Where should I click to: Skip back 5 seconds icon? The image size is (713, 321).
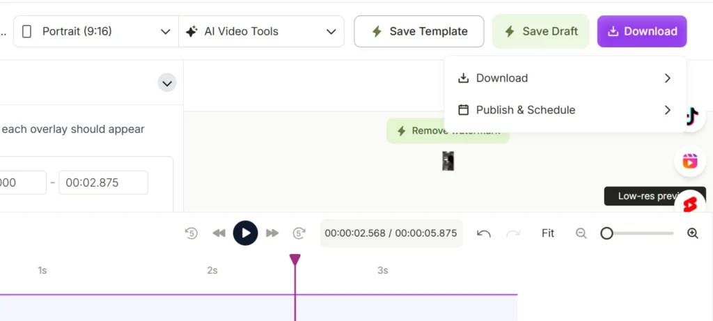coord(191,233)
